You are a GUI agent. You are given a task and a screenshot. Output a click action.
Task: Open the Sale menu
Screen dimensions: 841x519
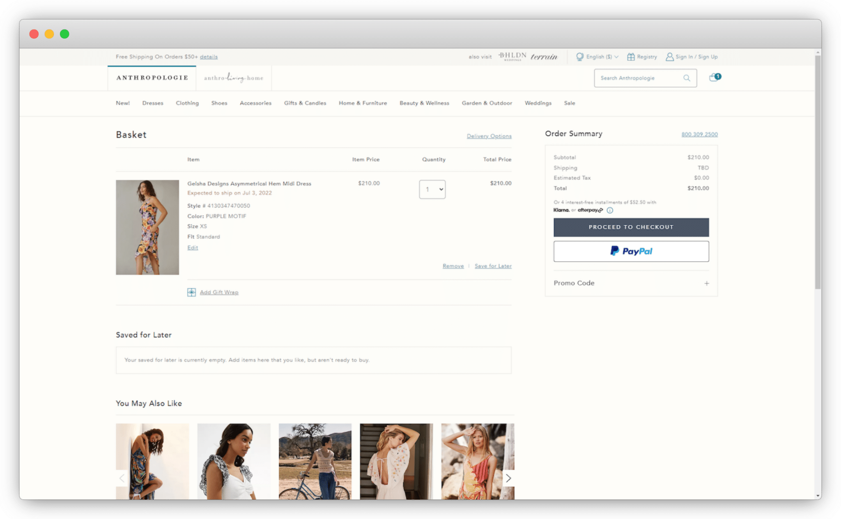coord(570,103)
